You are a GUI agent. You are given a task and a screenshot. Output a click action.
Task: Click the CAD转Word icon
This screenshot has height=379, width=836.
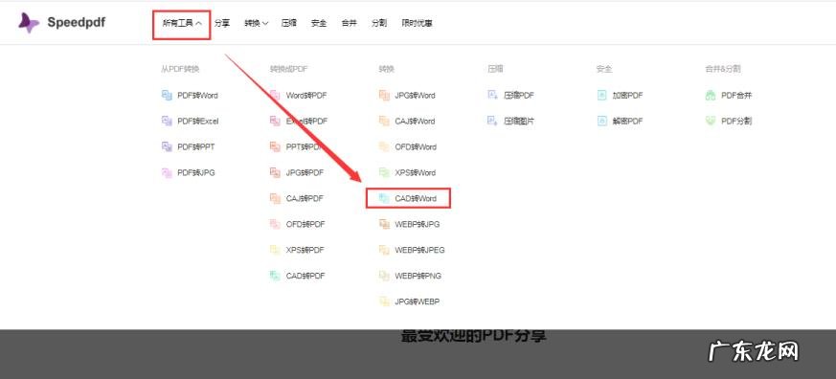(384, 198)
